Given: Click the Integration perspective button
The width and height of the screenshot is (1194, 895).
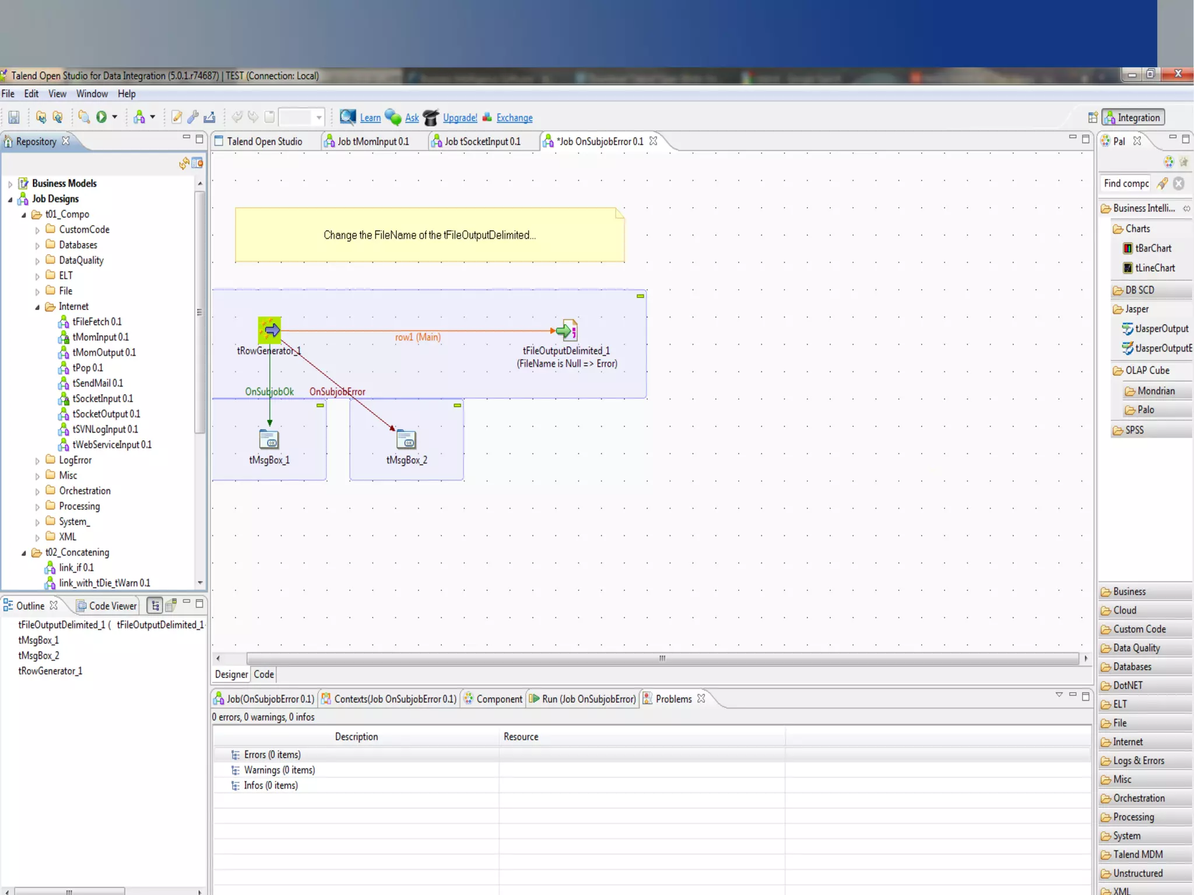Looking at the screenshot, I should pyautogui.click(x=1133, y=118).
